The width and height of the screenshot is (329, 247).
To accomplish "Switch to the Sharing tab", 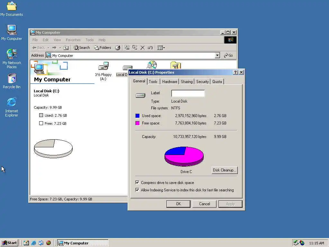I will click(x=187, y=82).
